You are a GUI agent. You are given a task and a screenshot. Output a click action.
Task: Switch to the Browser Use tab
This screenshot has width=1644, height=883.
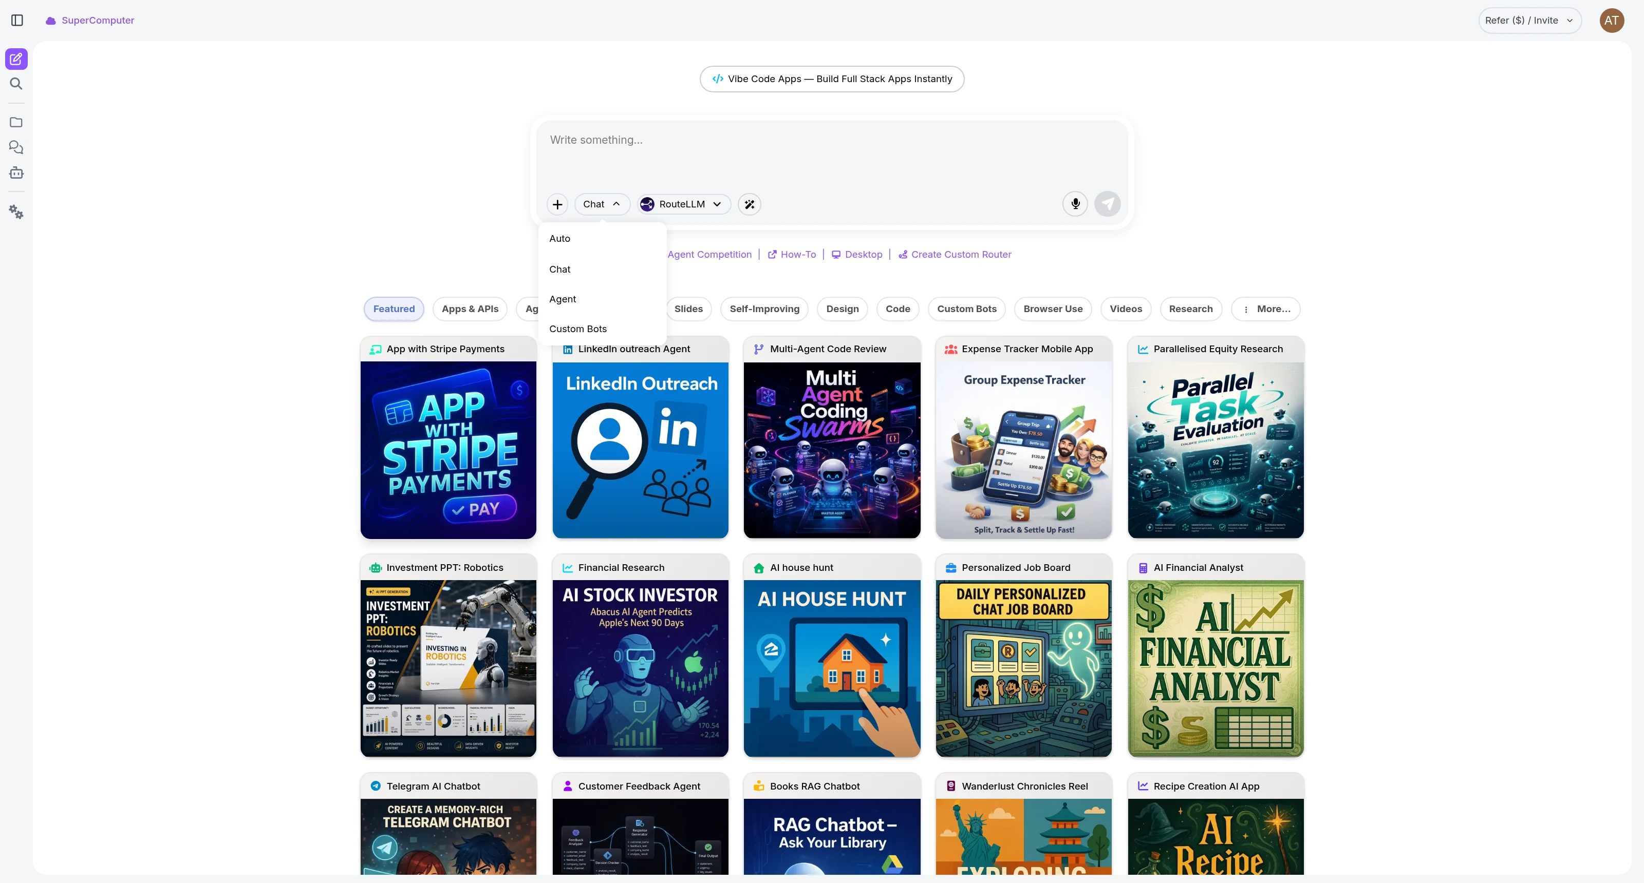coord(1053,309)
